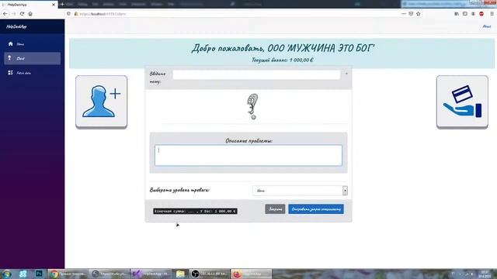The image size is (497, 279).
Task: Open the browser library icon
Action: point(457,14)
